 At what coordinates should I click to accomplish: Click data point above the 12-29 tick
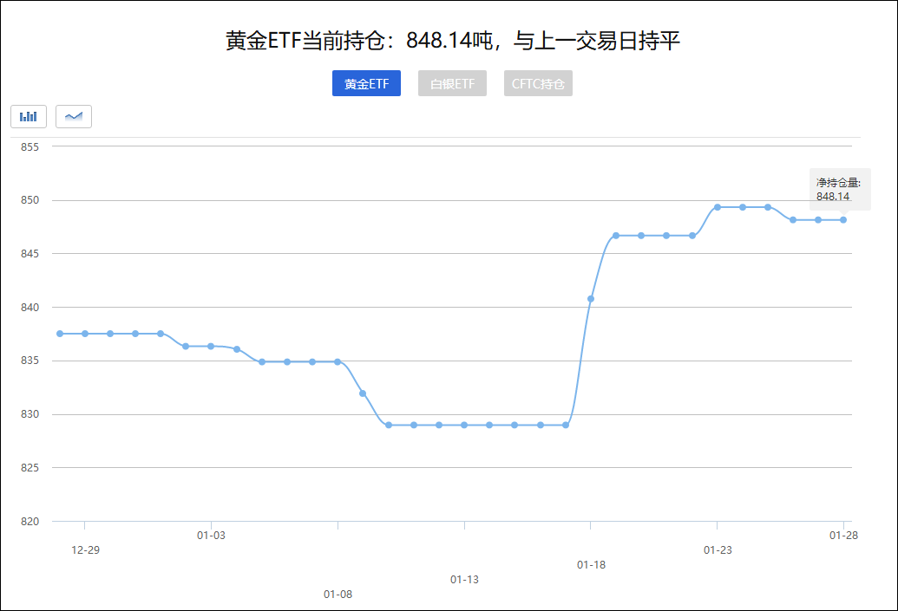pyautogui.click(x=85, y=334)
